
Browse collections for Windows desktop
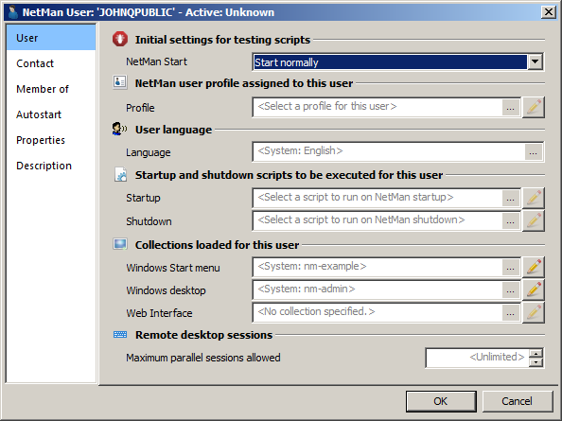tap(511, 289)
